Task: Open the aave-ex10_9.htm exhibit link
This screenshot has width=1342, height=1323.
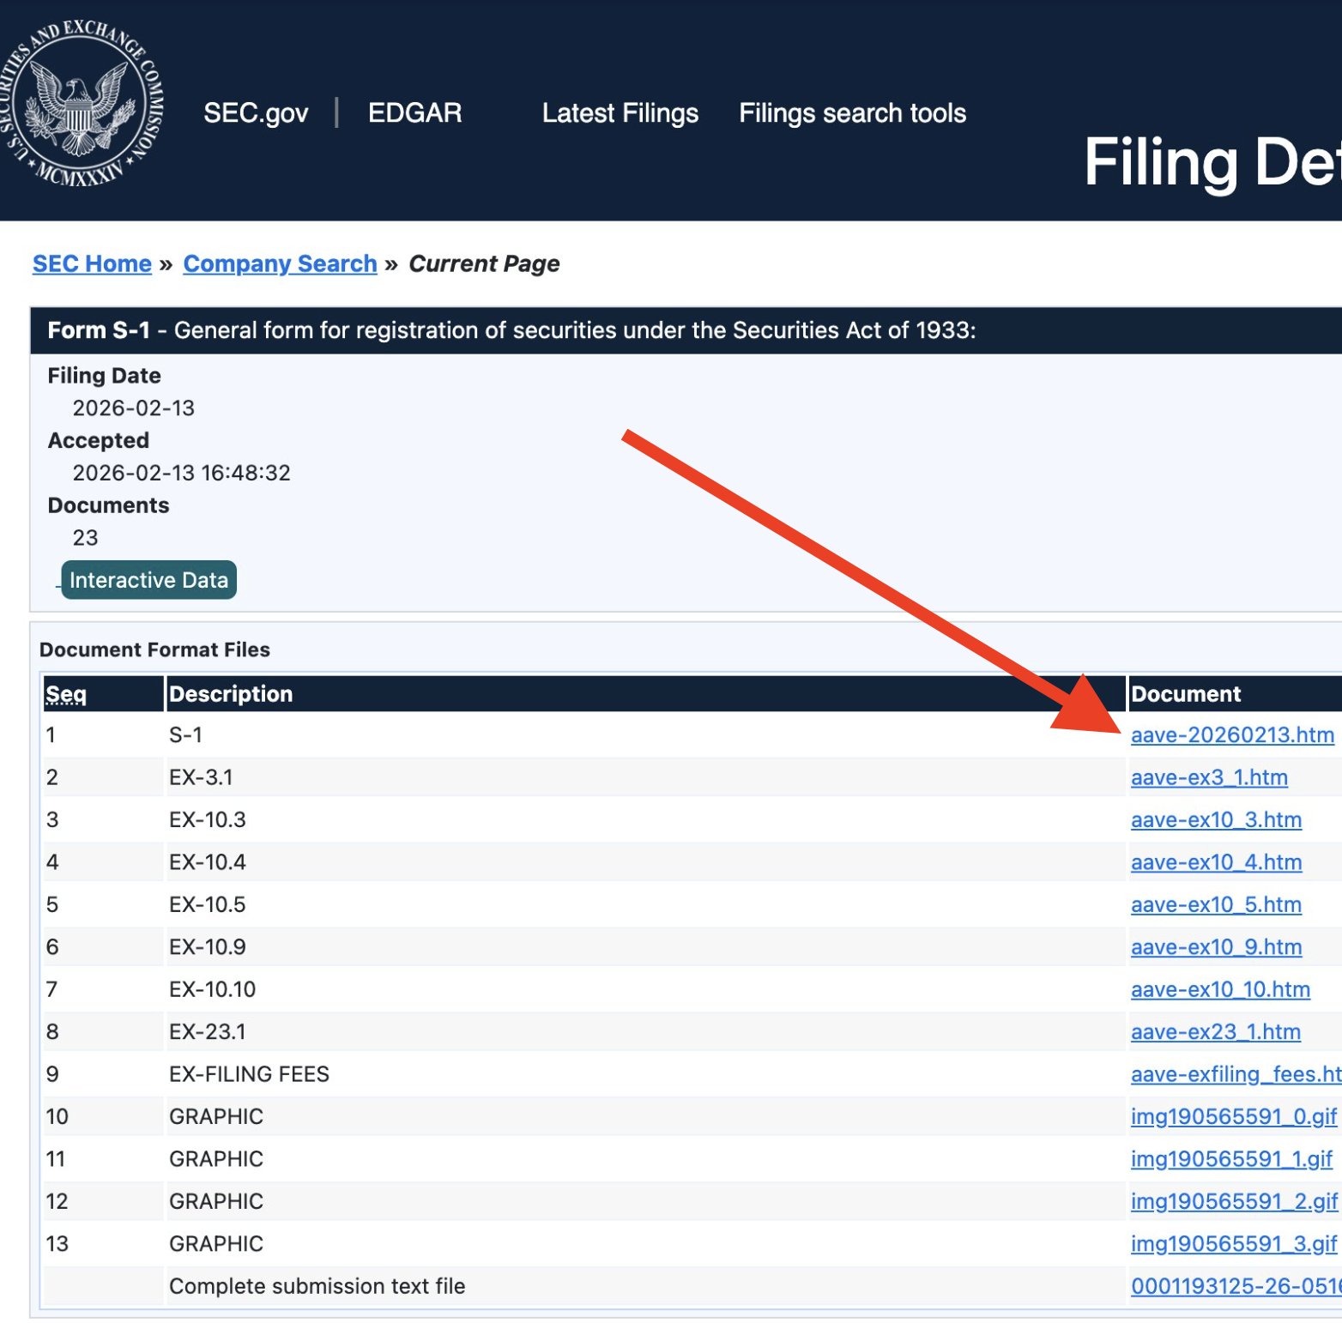Action: pos(1216,947)
